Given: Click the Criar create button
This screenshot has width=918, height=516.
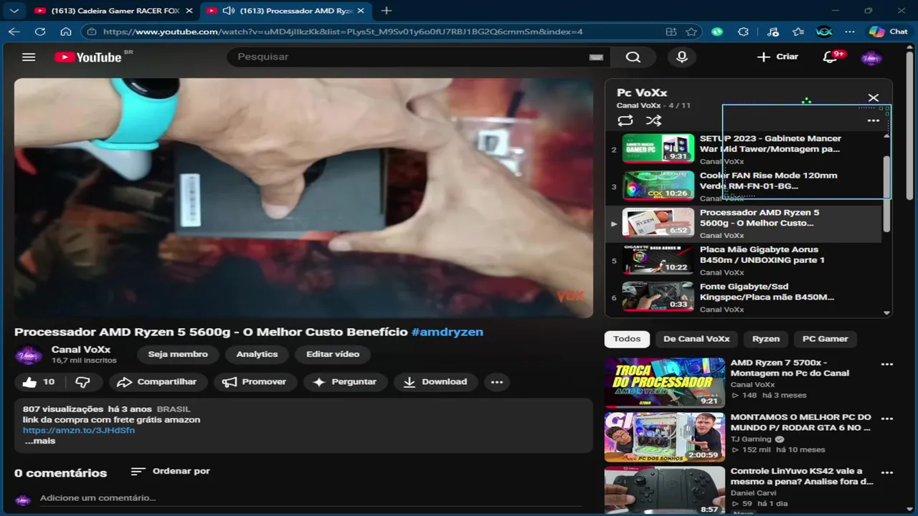Looking at the screenshot, I should pos(777,57).
